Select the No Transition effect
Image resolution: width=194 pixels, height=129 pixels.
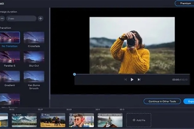10,38
